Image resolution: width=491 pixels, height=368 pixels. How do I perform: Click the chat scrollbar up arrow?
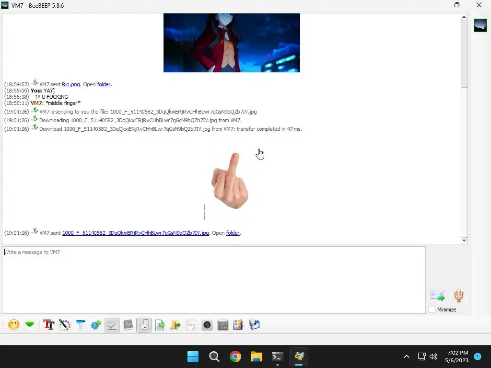click(464, 17)
